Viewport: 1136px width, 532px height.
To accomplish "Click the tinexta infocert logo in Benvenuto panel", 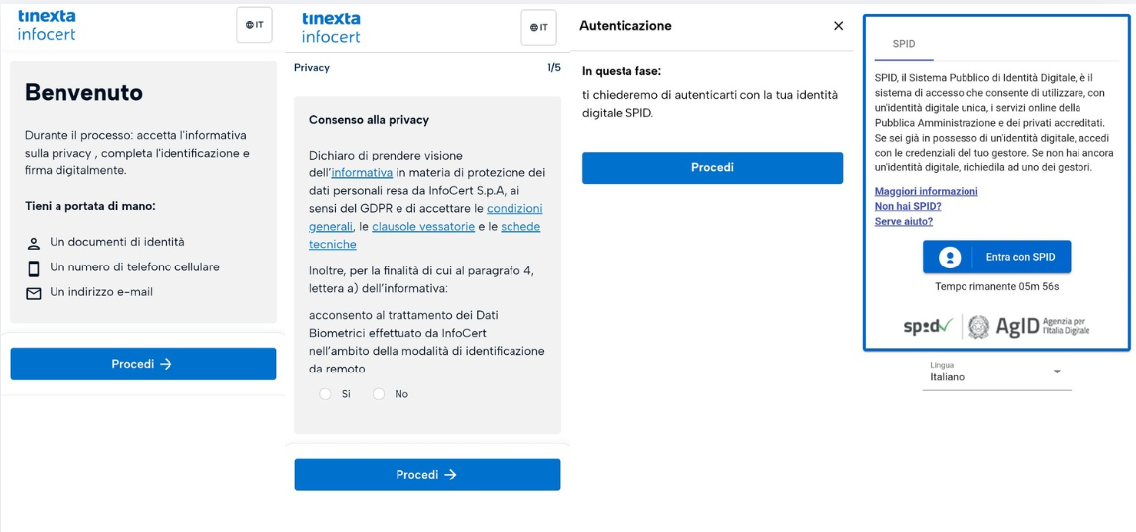I will coord(47,25).
